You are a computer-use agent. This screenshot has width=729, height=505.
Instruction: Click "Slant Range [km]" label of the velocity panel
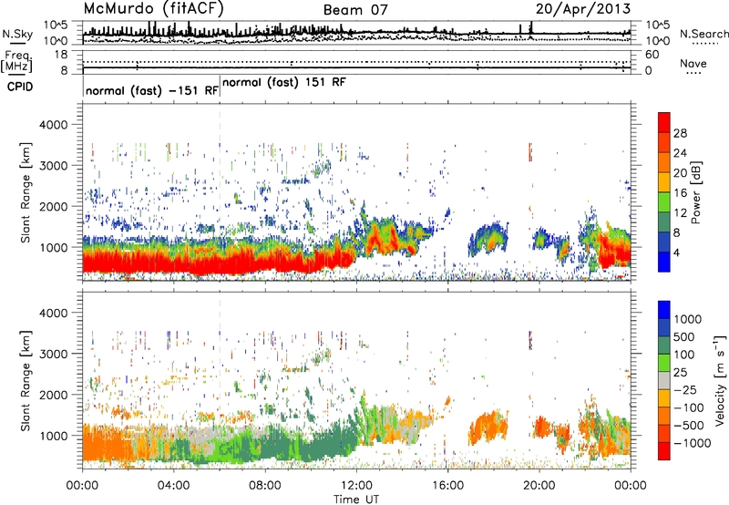pyautogui.click(x=26, y=380)
